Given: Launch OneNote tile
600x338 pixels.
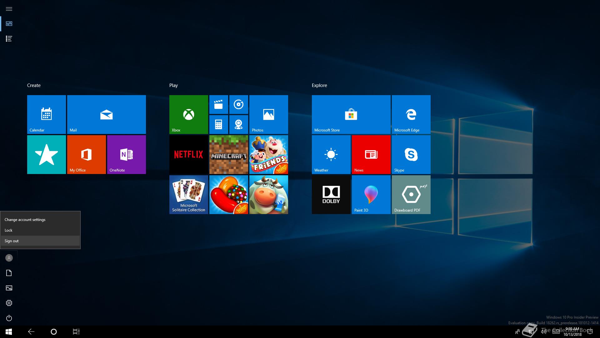Looking at the screenshot, I should (127, 155).
